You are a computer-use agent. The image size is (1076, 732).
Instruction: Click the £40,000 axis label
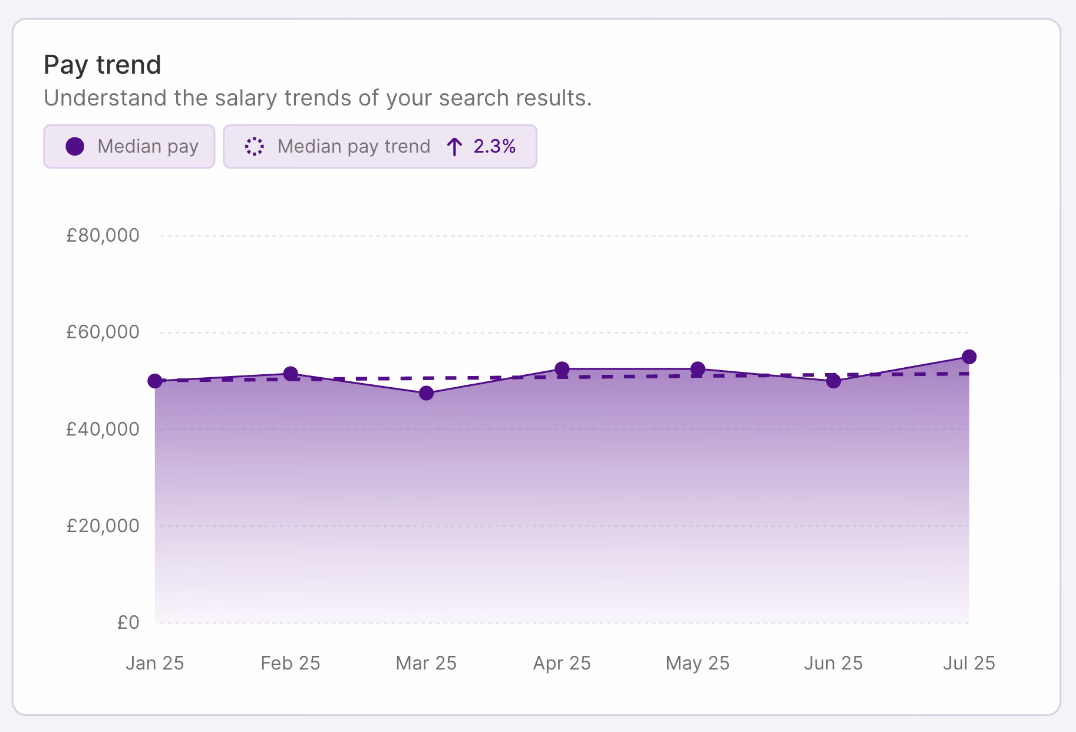(x=103, y=429)
